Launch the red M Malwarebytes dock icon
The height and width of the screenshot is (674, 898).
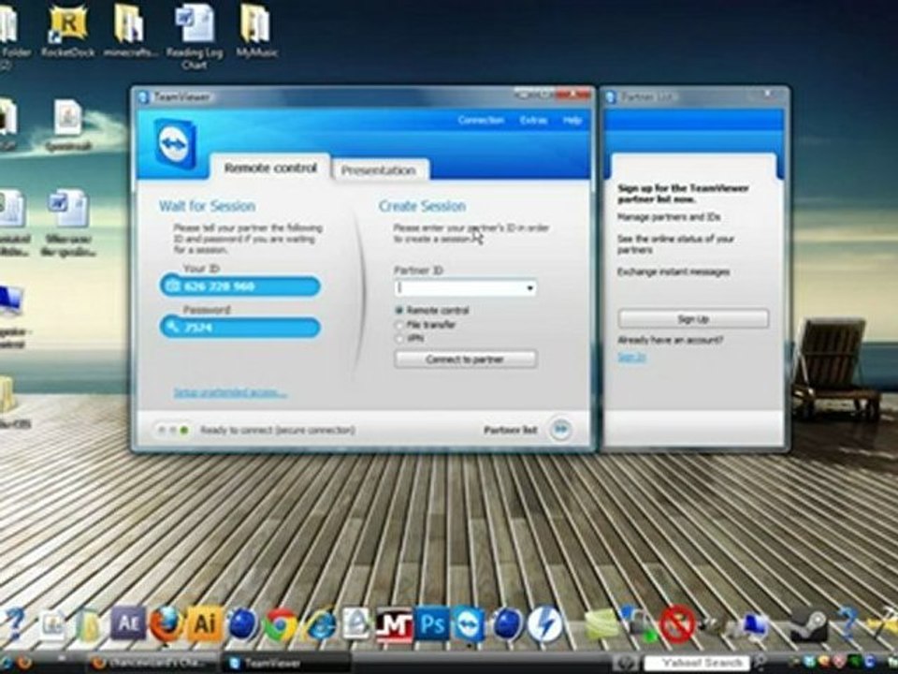(394, 624)
